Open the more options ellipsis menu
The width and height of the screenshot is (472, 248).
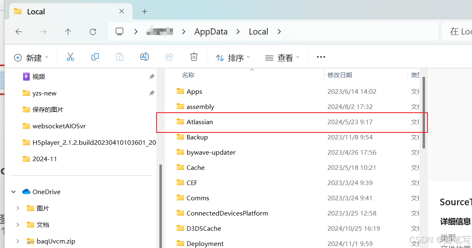point(321,57)
